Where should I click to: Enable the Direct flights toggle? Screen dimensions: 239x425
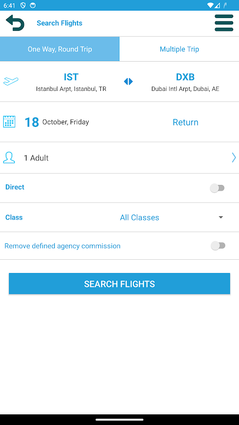pyautogui.click(x=217, y=188)
